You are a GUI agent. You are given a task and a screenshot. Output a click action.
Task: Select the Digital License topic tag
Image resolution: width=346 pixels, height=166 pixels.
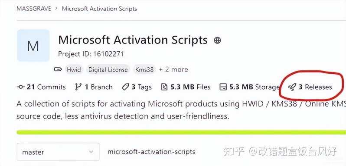(108, 69)
